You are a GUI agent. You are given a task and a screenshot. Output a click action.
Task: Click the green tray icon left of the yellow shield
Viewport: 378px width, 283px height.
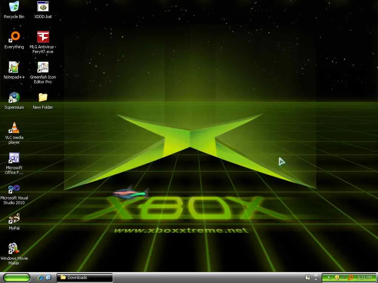[329, 277]
